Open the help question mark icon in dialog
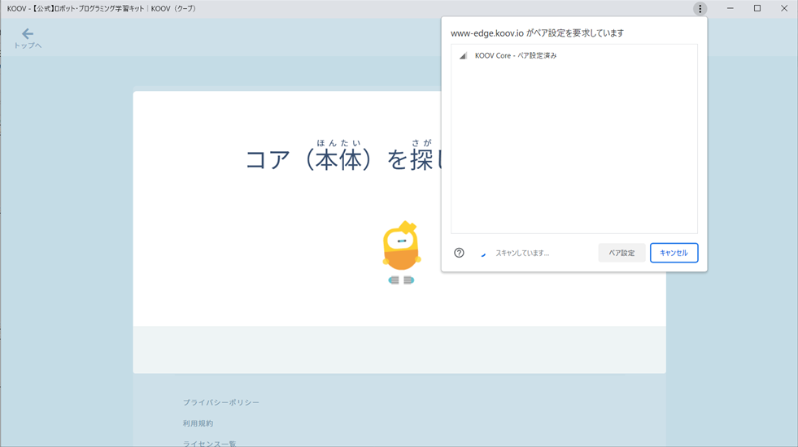The height and width of the screenshot is (447, 798). coord(459,253)
